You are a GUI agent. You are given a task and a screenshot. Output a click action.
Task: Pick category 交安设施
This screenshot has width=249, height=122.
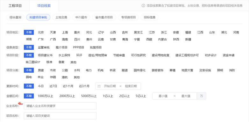(x=205, y=70)
